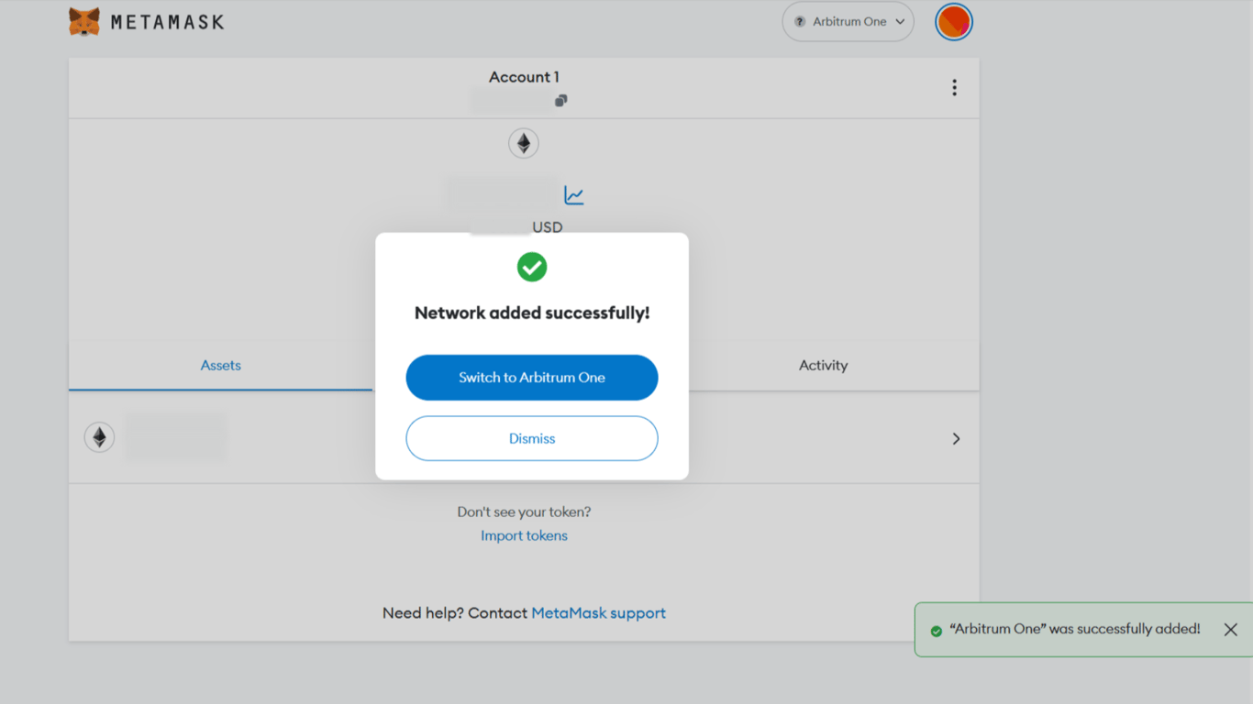The height and width of the screenshot is (704, 1253).
Task: Contact MetaMask support via the link
Action: [598, 612]
